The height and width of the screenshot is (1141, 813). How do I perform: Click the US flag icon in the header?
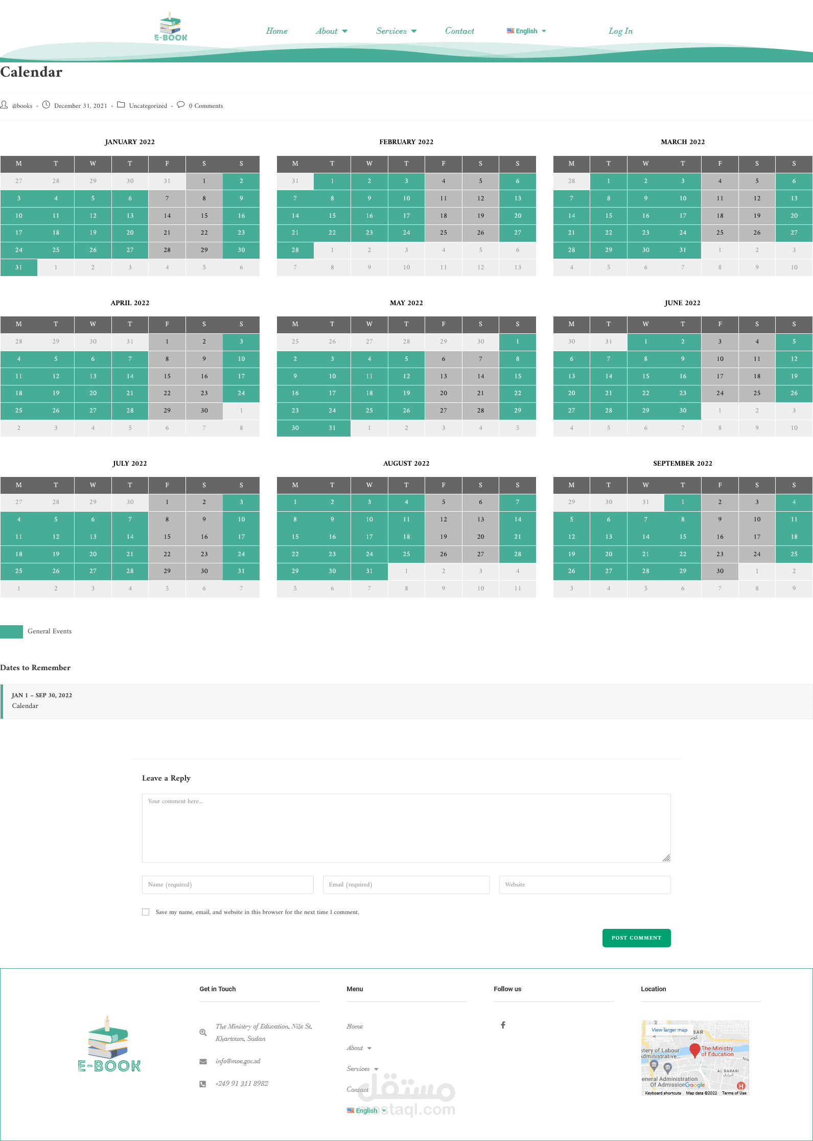tap(510, 31)
